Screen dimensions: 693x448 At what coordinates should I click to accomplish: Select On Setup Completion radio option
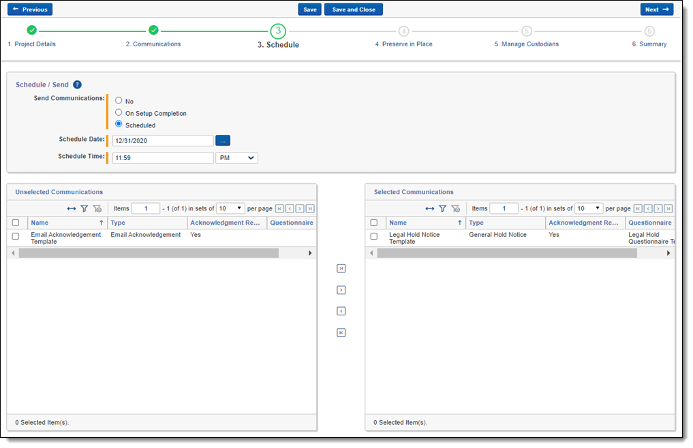[119, 112]
